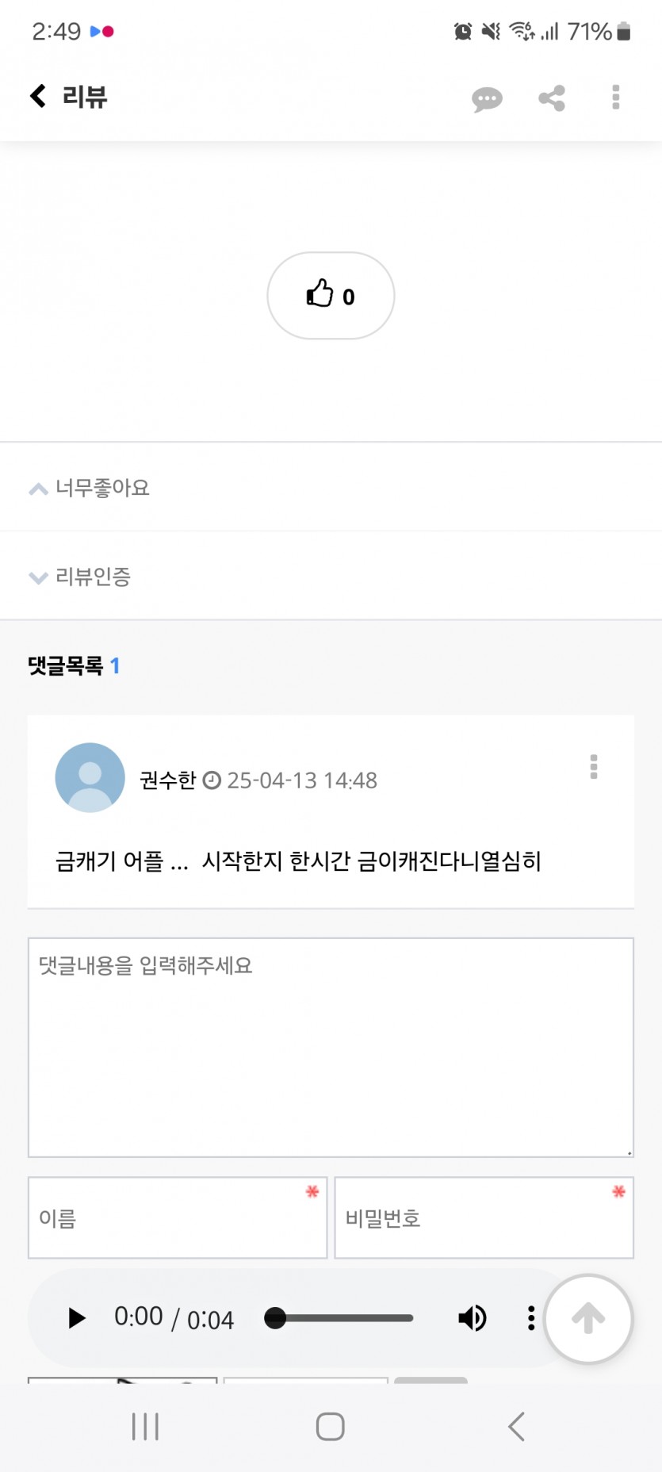The height and width of the screenshot is (1472, 662).
Task: Open comments via speech bubble icon
Action: tap(487, 99)
